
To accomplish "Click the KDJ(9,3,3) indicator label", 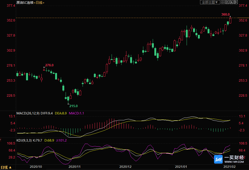I will pos(24,140).
